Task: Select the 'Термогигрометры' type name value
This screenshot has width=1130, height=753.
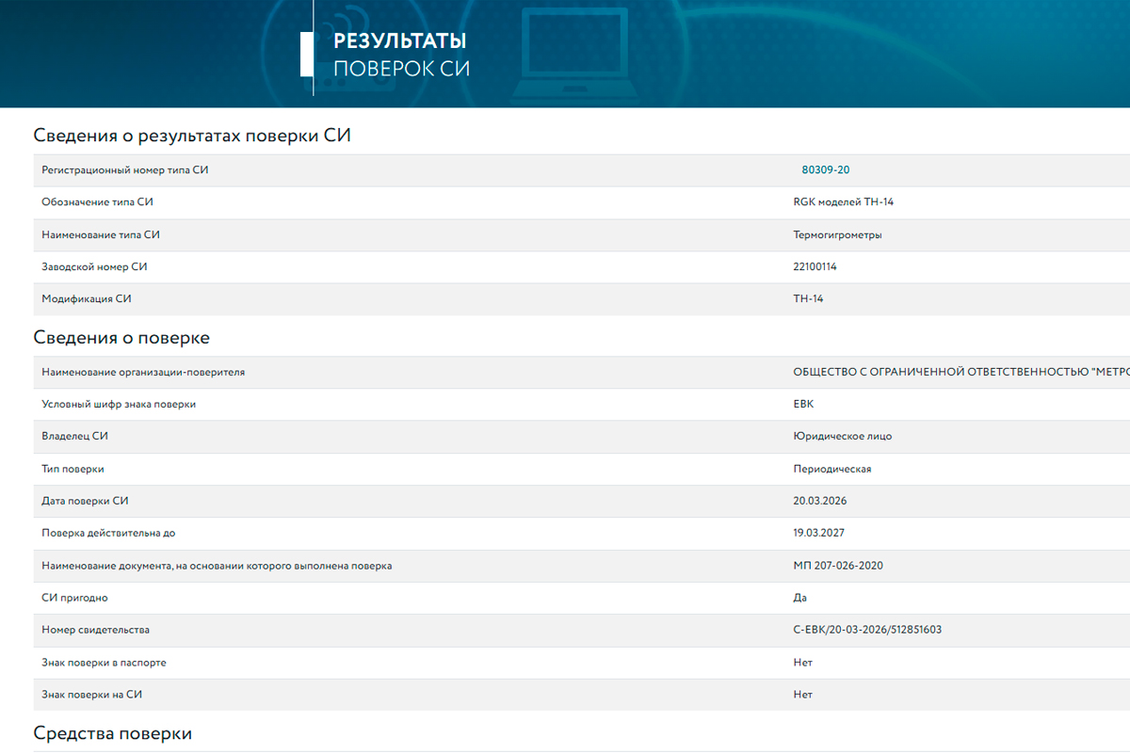Action: [x=837, y=235]
